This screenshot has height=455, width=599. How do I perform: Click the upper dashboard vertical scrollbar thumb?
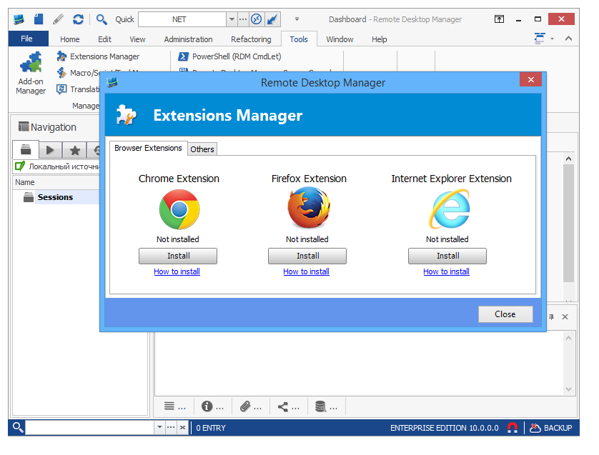pos(569,224)
